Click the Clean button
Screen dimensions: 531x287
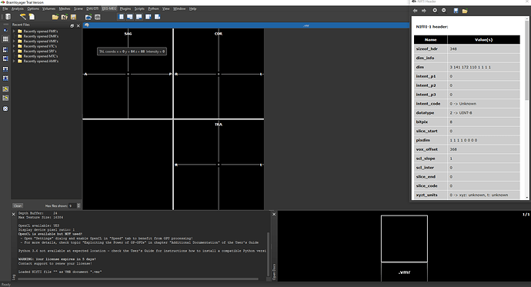[x=18, y=205]
